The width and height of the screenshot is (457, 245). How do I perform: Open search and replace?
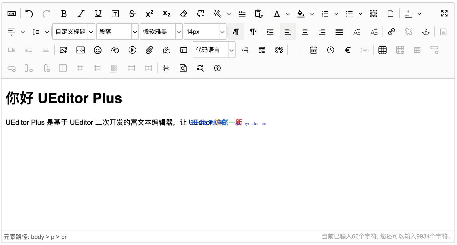pyautogui.click(x=200, y=68)
